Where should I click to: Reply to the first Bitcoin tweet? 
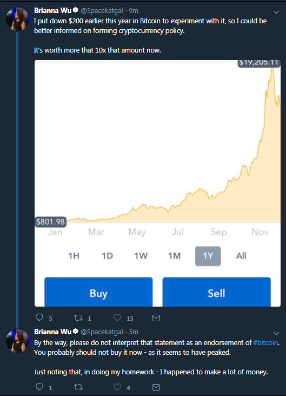click(x=39, y=317)
